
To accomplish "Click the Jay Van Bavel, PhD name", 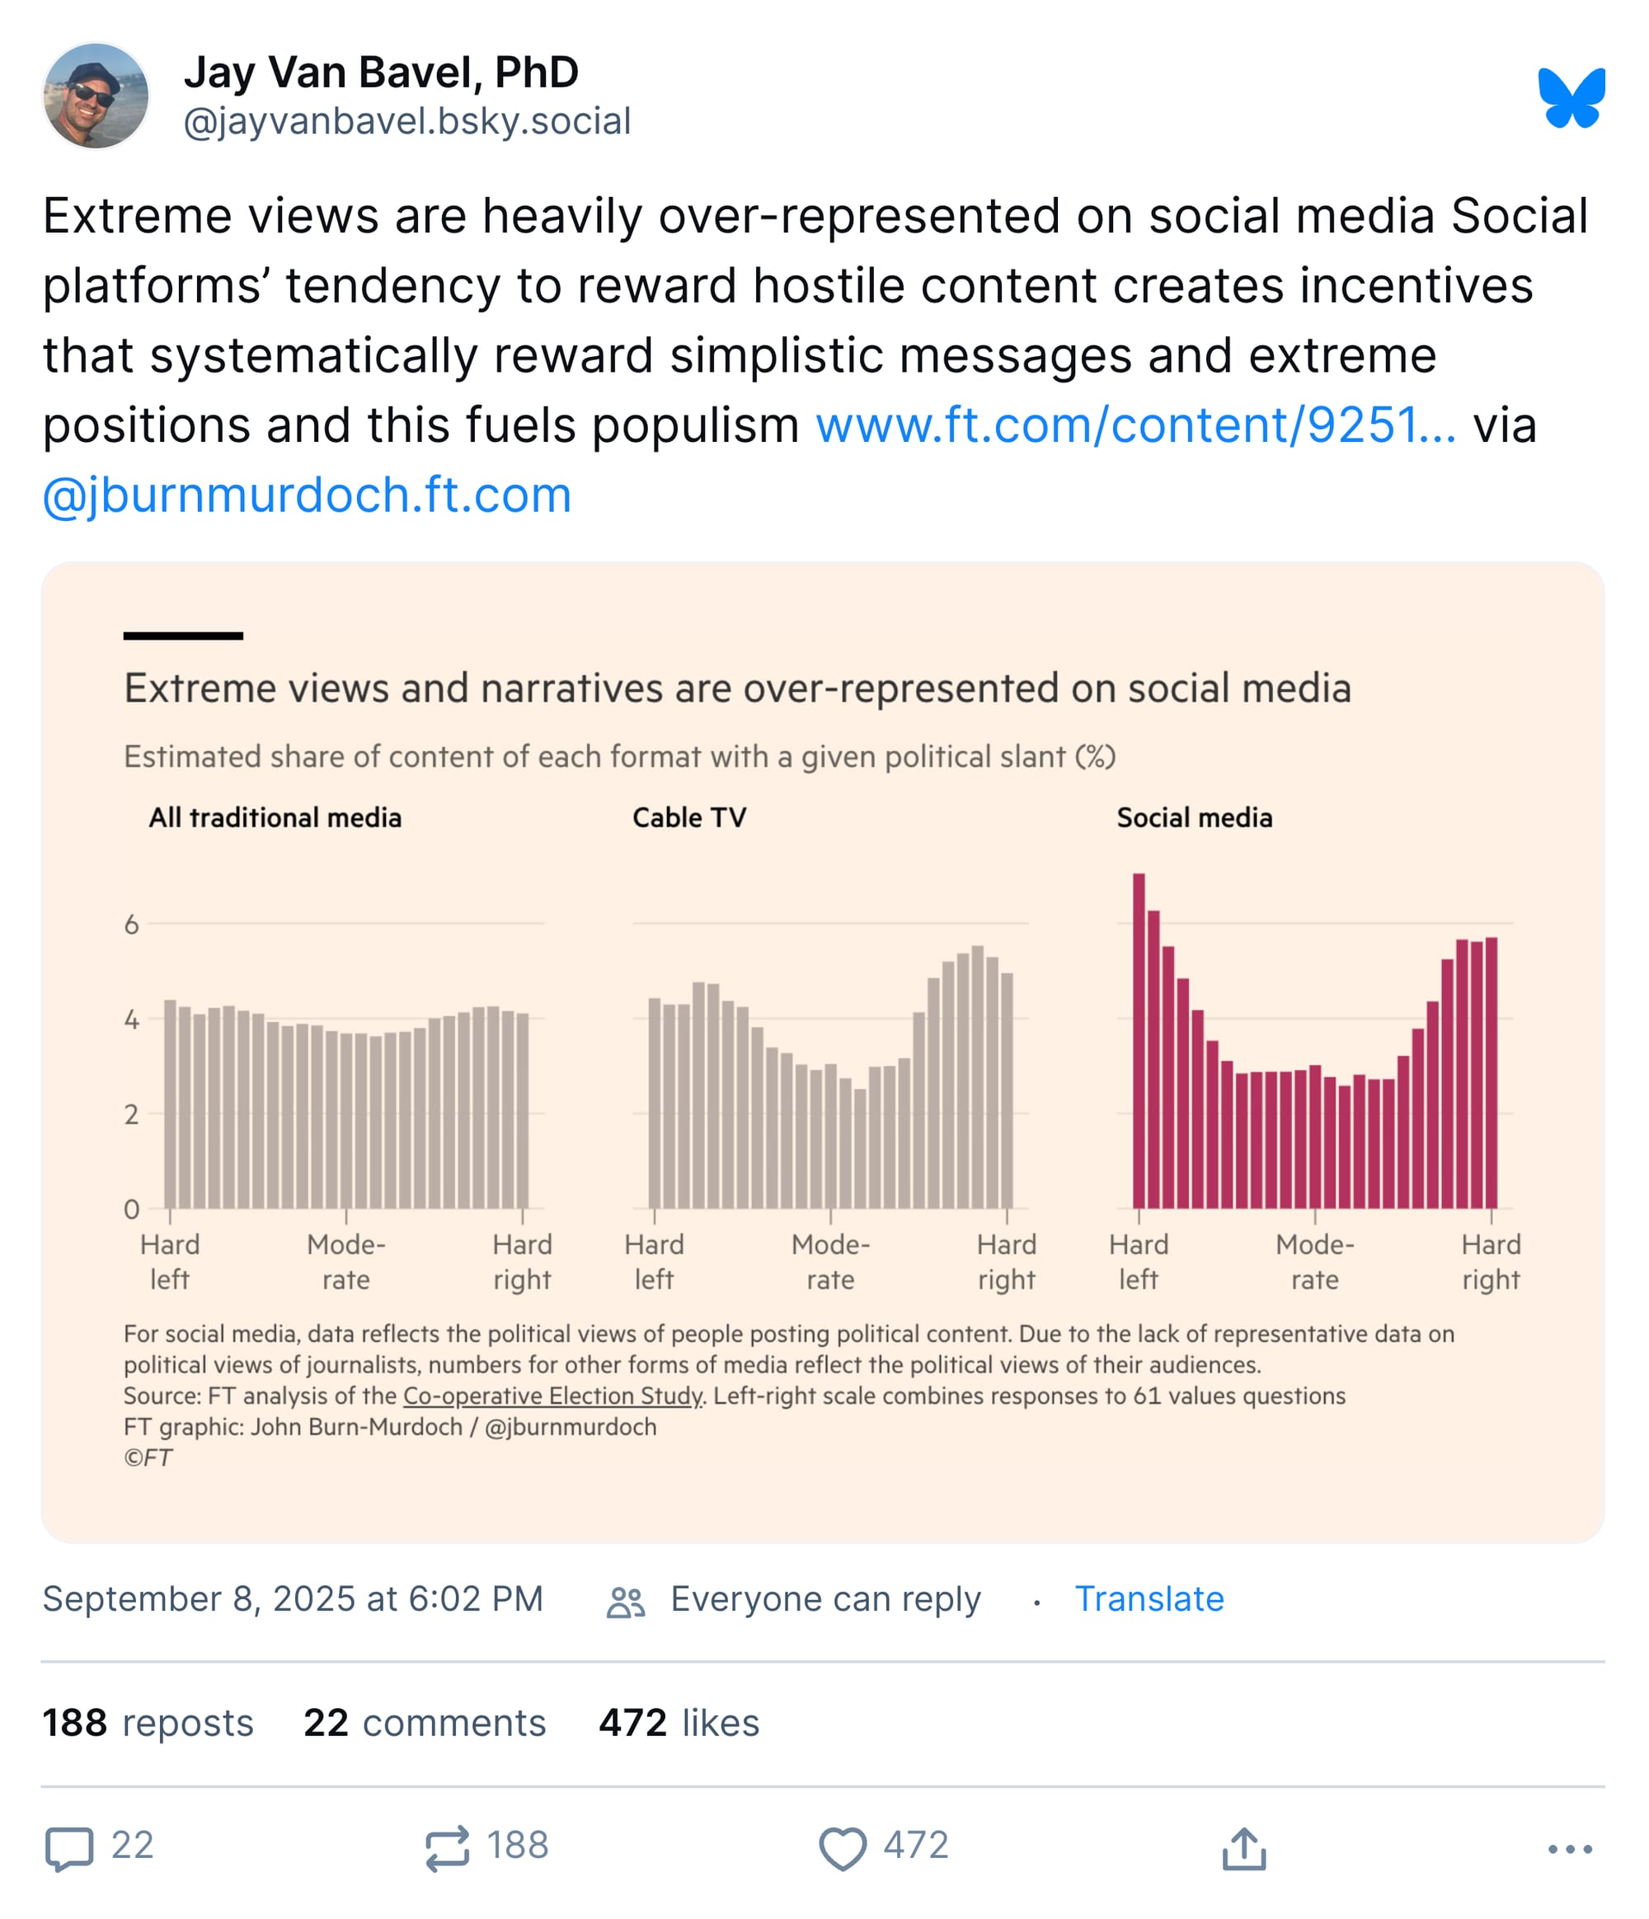I will (381, 73).
